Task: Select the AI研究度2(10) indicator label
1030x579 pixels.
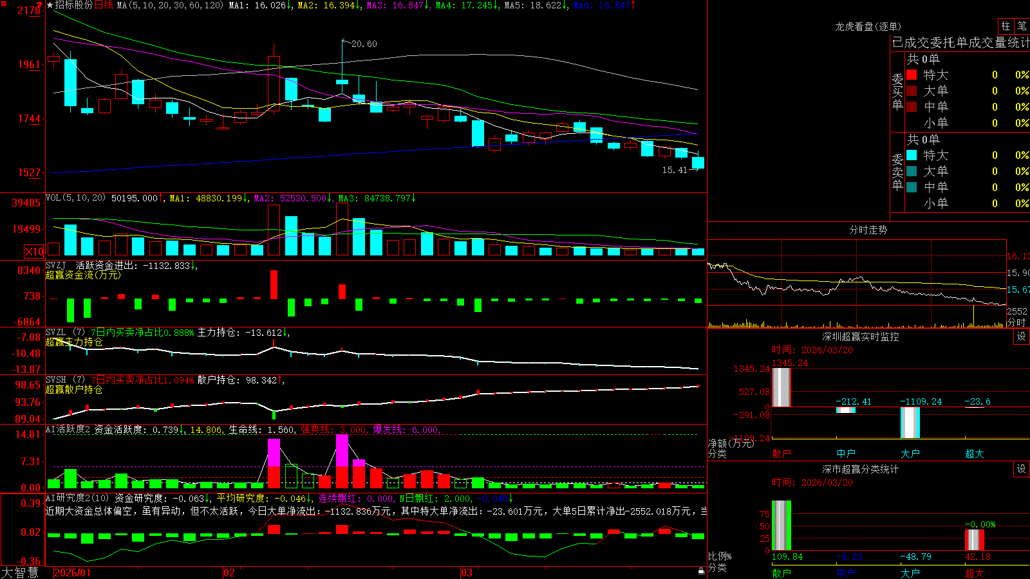Action: coord(77,498)
